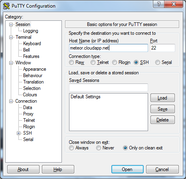Click the Delete session button

pos(162,120)
